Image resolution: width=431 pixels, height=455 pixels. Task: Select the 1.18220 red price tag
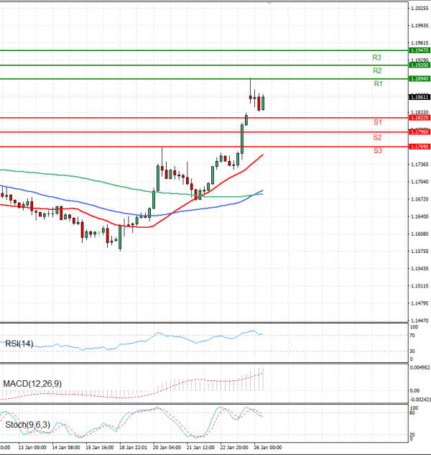click(x=419, y=117)
